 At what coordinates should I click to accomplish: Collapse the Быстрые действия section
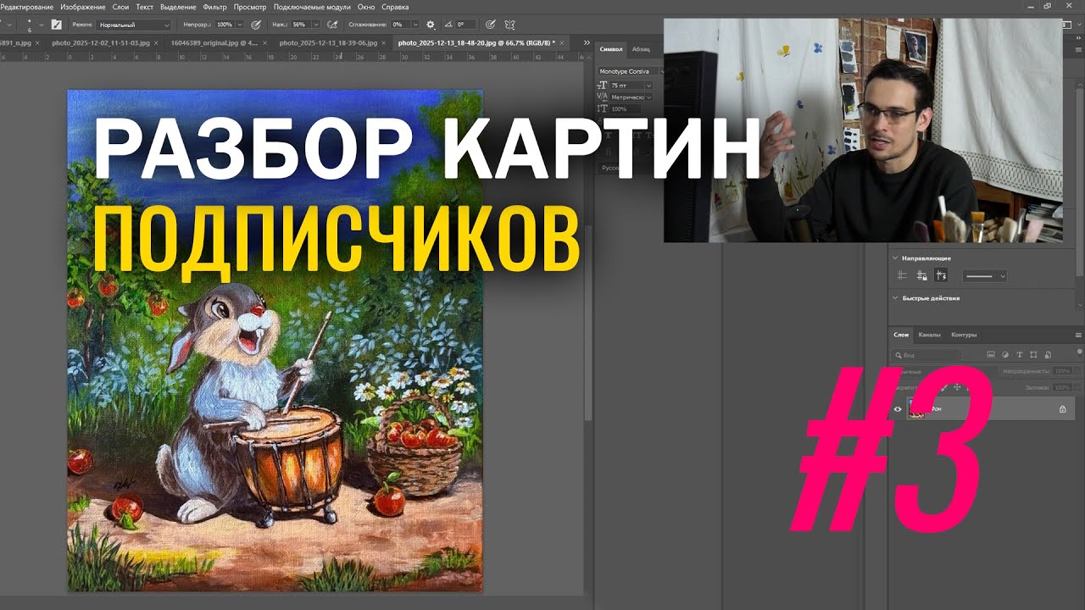pyautogui.click(x=894, y=298)
